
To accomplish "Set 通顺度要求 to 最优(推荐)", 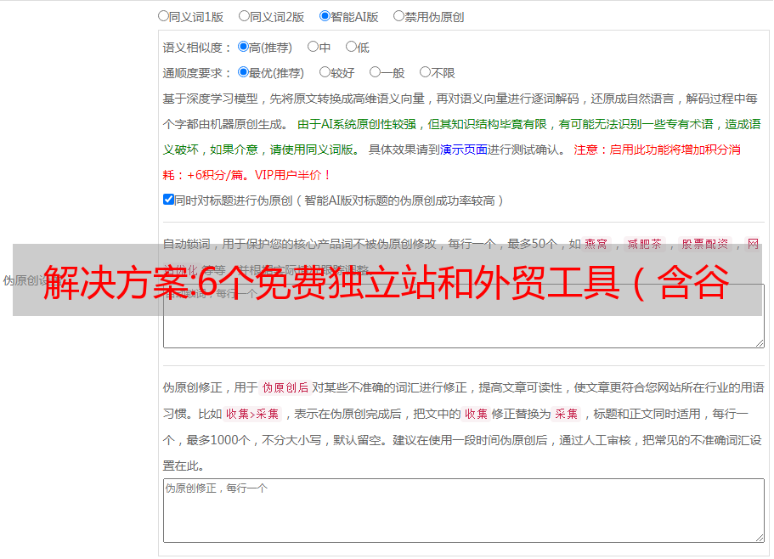I will pos(243,72).
